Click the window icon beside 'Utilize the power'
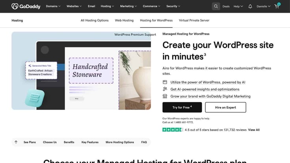This screenshot has height=163, width=290. [x=165, y=82]
